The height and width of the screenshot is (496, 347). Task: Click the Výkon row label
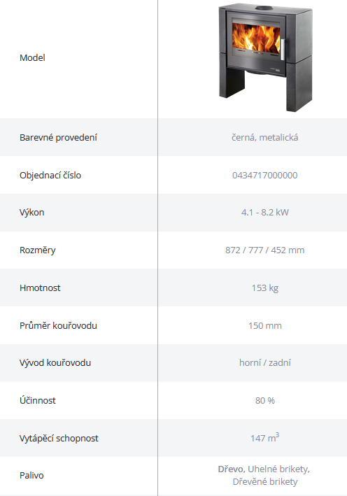31,212
